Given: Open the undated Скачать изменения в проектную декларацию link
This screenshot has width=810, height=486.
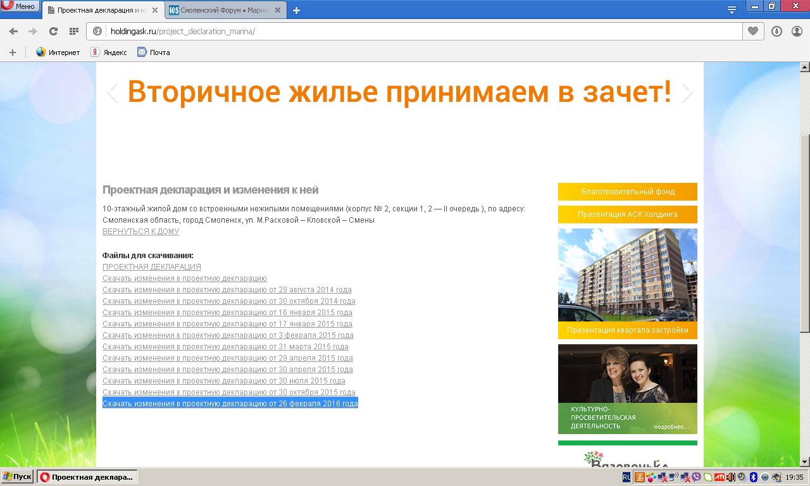Looking at the screenshot, I should pyautogui.click(x=185, y=278).
